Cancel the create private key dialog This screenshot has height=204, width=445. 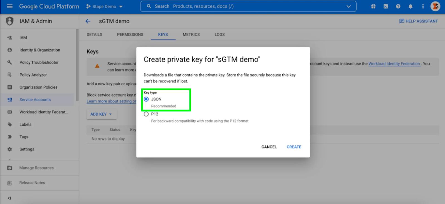(x=269, y=147)
